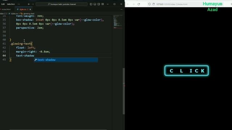Click the box-shadow line 35
Viewport: 232px width, 130px height.
[60, 20]
